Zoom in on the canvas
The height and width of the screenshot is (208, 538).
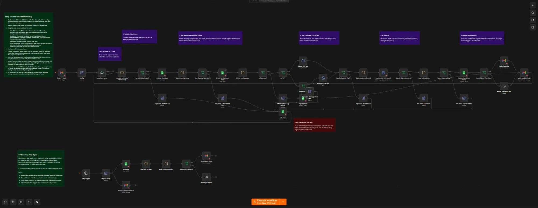pos(13,202)
